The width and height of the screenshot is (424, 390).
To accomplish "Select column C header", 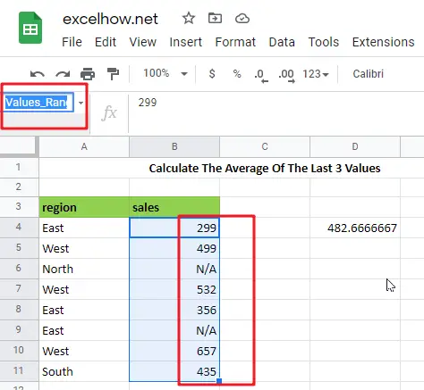I will 265,146.
